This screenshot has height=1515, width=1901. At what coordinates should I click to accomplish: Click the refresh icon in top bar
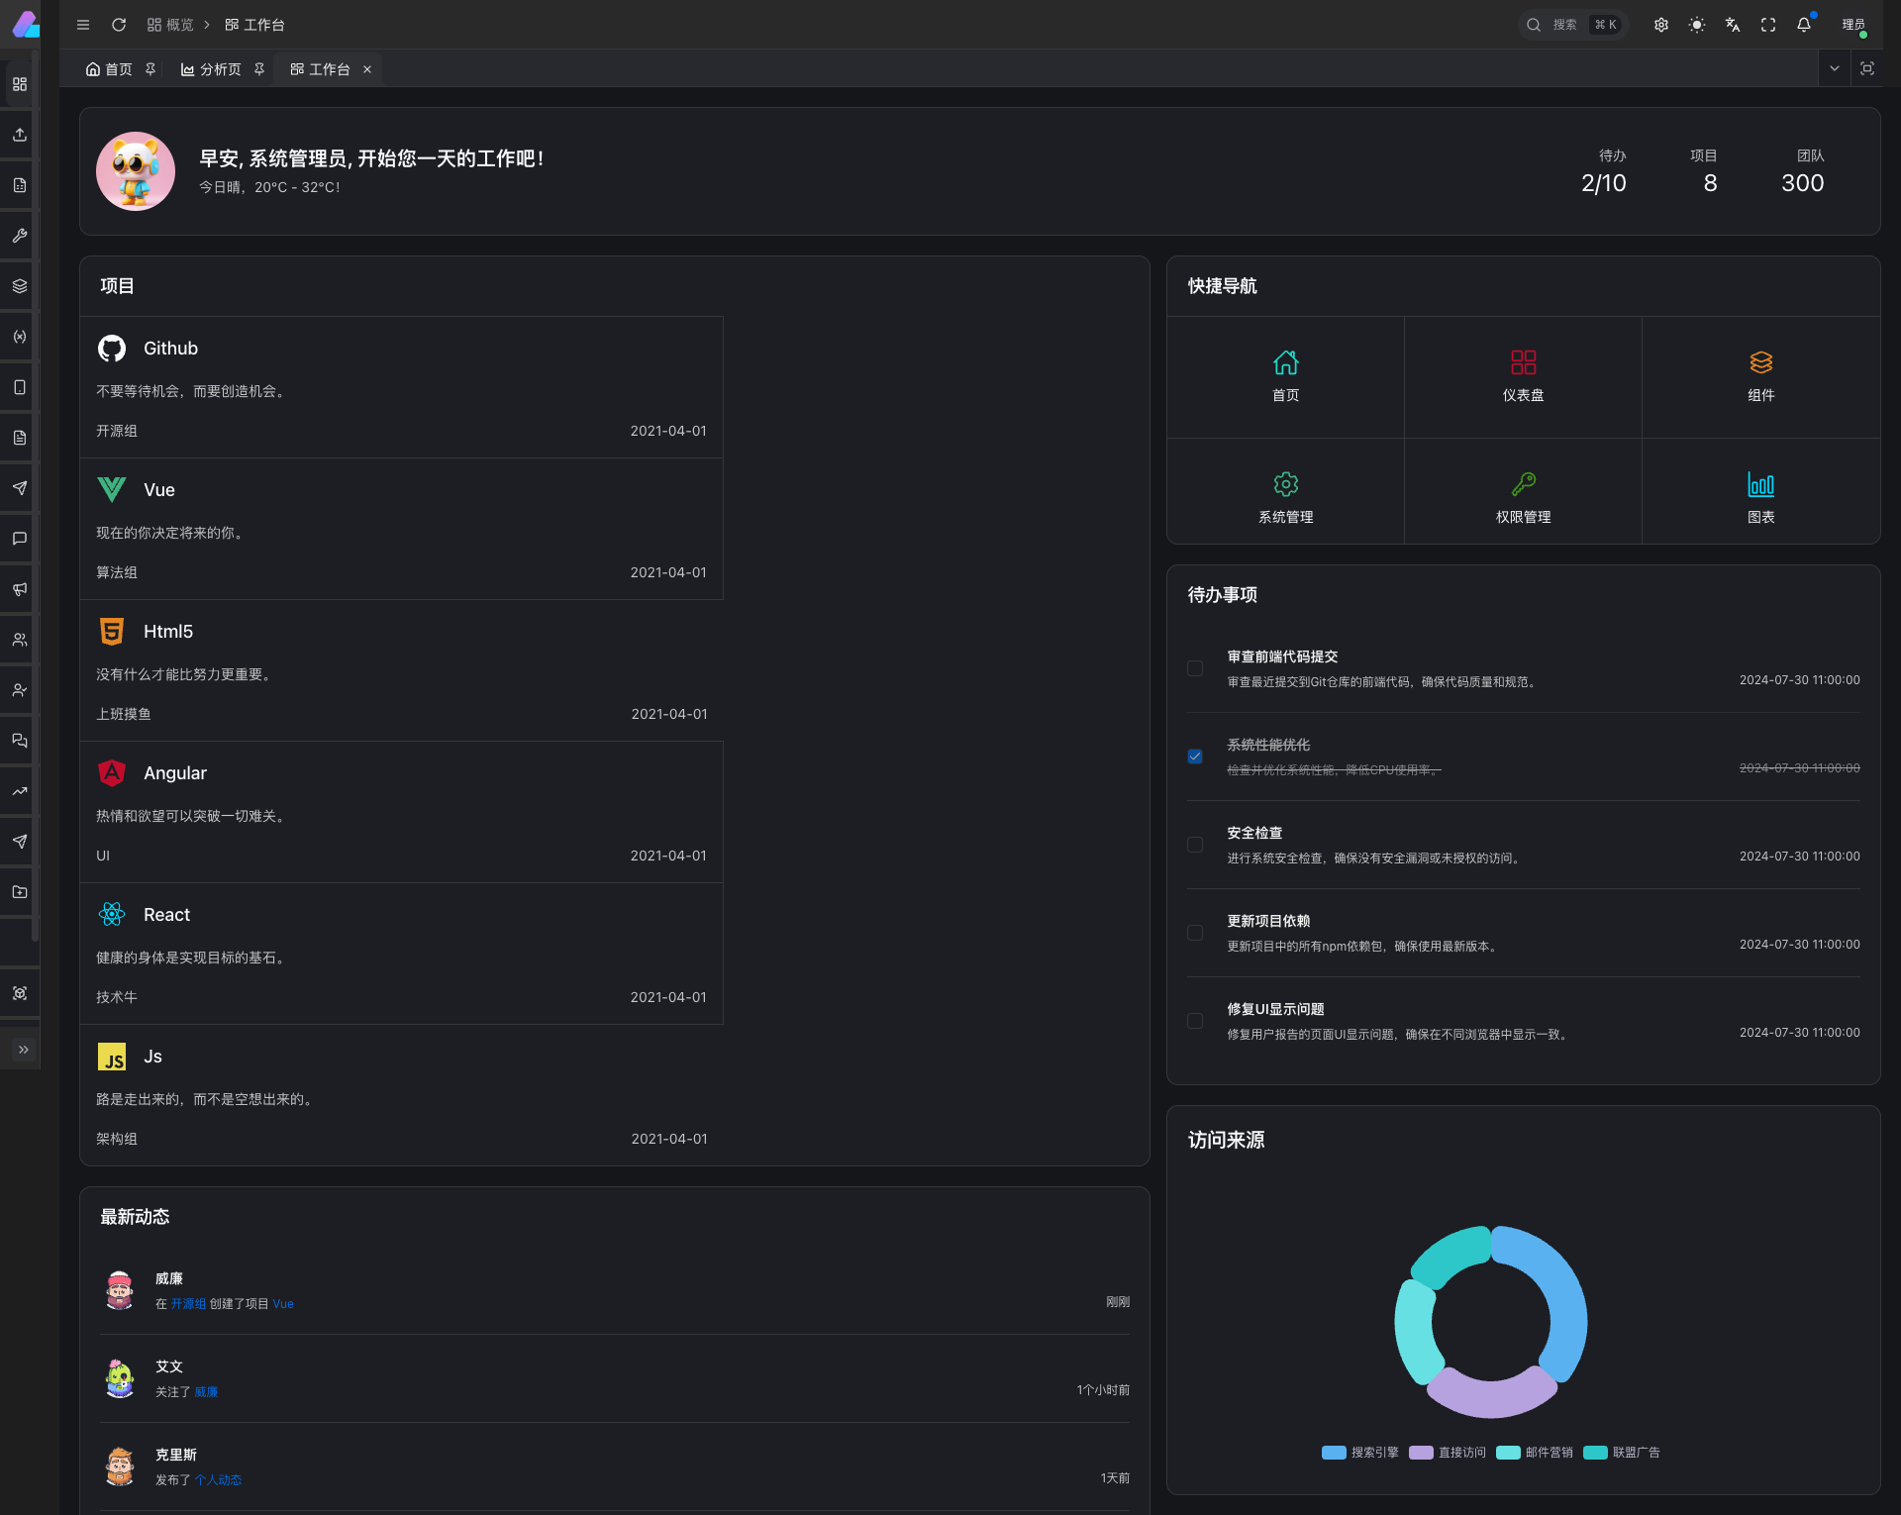tap(119, 25)
